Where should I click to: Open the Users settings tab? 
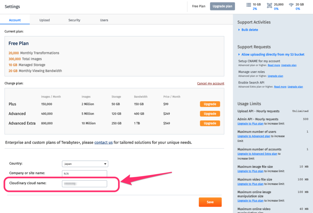click(104, 20)
